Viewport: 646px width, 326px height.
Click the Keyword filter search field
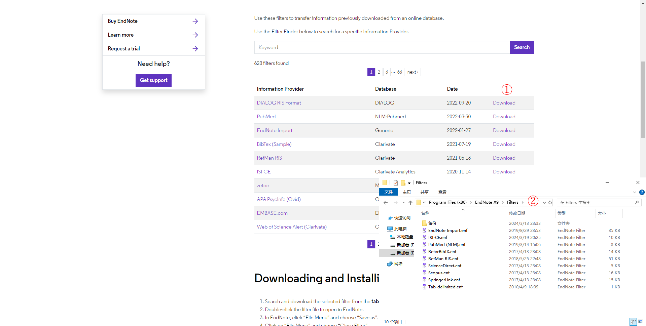tap(382, 47)
